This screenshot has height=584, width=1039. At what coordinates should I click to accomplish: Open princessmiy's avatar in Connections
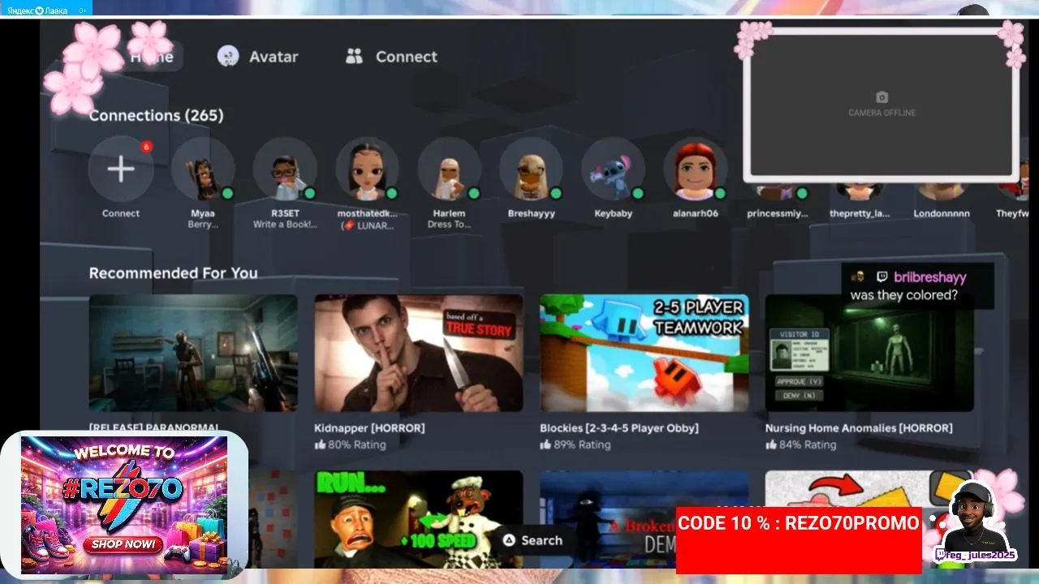click(x=778, y=191)
